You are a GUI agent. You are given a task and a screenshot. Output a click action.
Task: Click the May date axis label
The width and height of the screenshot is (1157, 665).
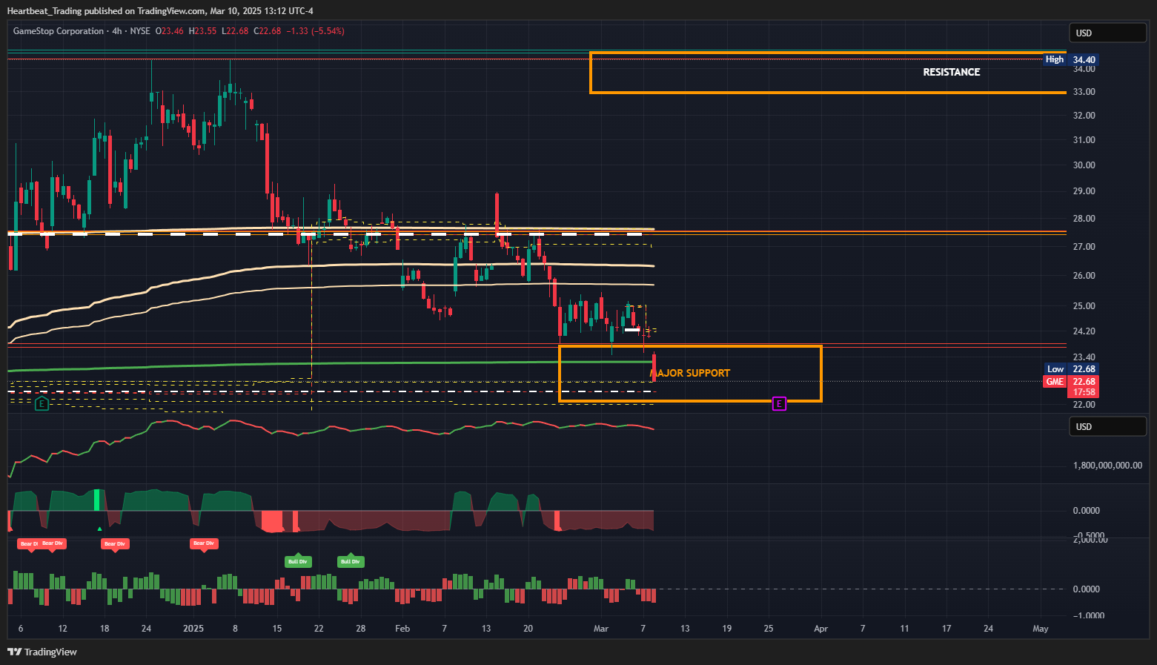pyautogui.click(x=1041, y=629)
